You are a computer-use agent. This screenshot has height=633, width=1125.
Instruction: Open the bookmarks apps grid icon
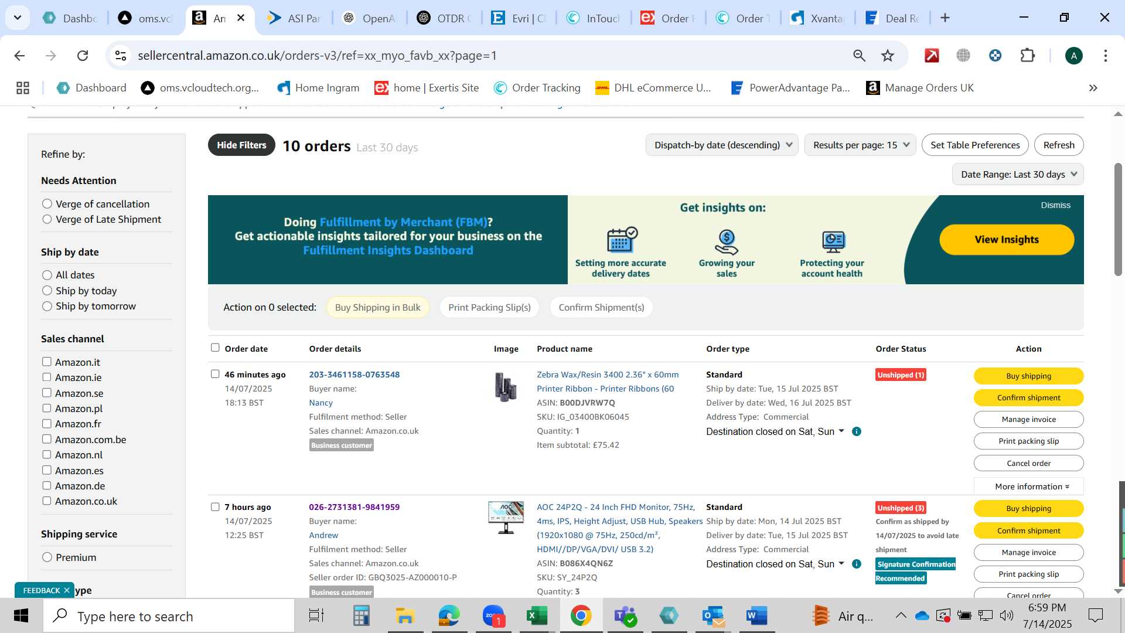pyautogui.click(x=23, y=88)
